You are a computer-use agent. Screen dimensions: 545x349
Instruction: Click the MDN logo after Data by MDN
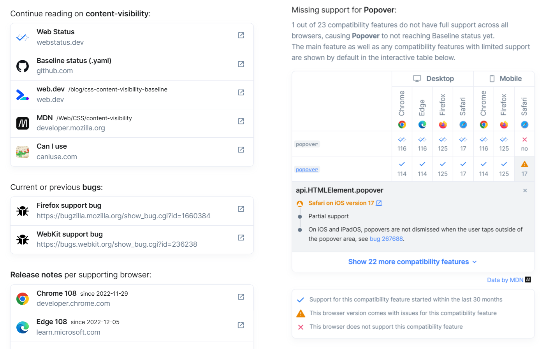point(528,279)
